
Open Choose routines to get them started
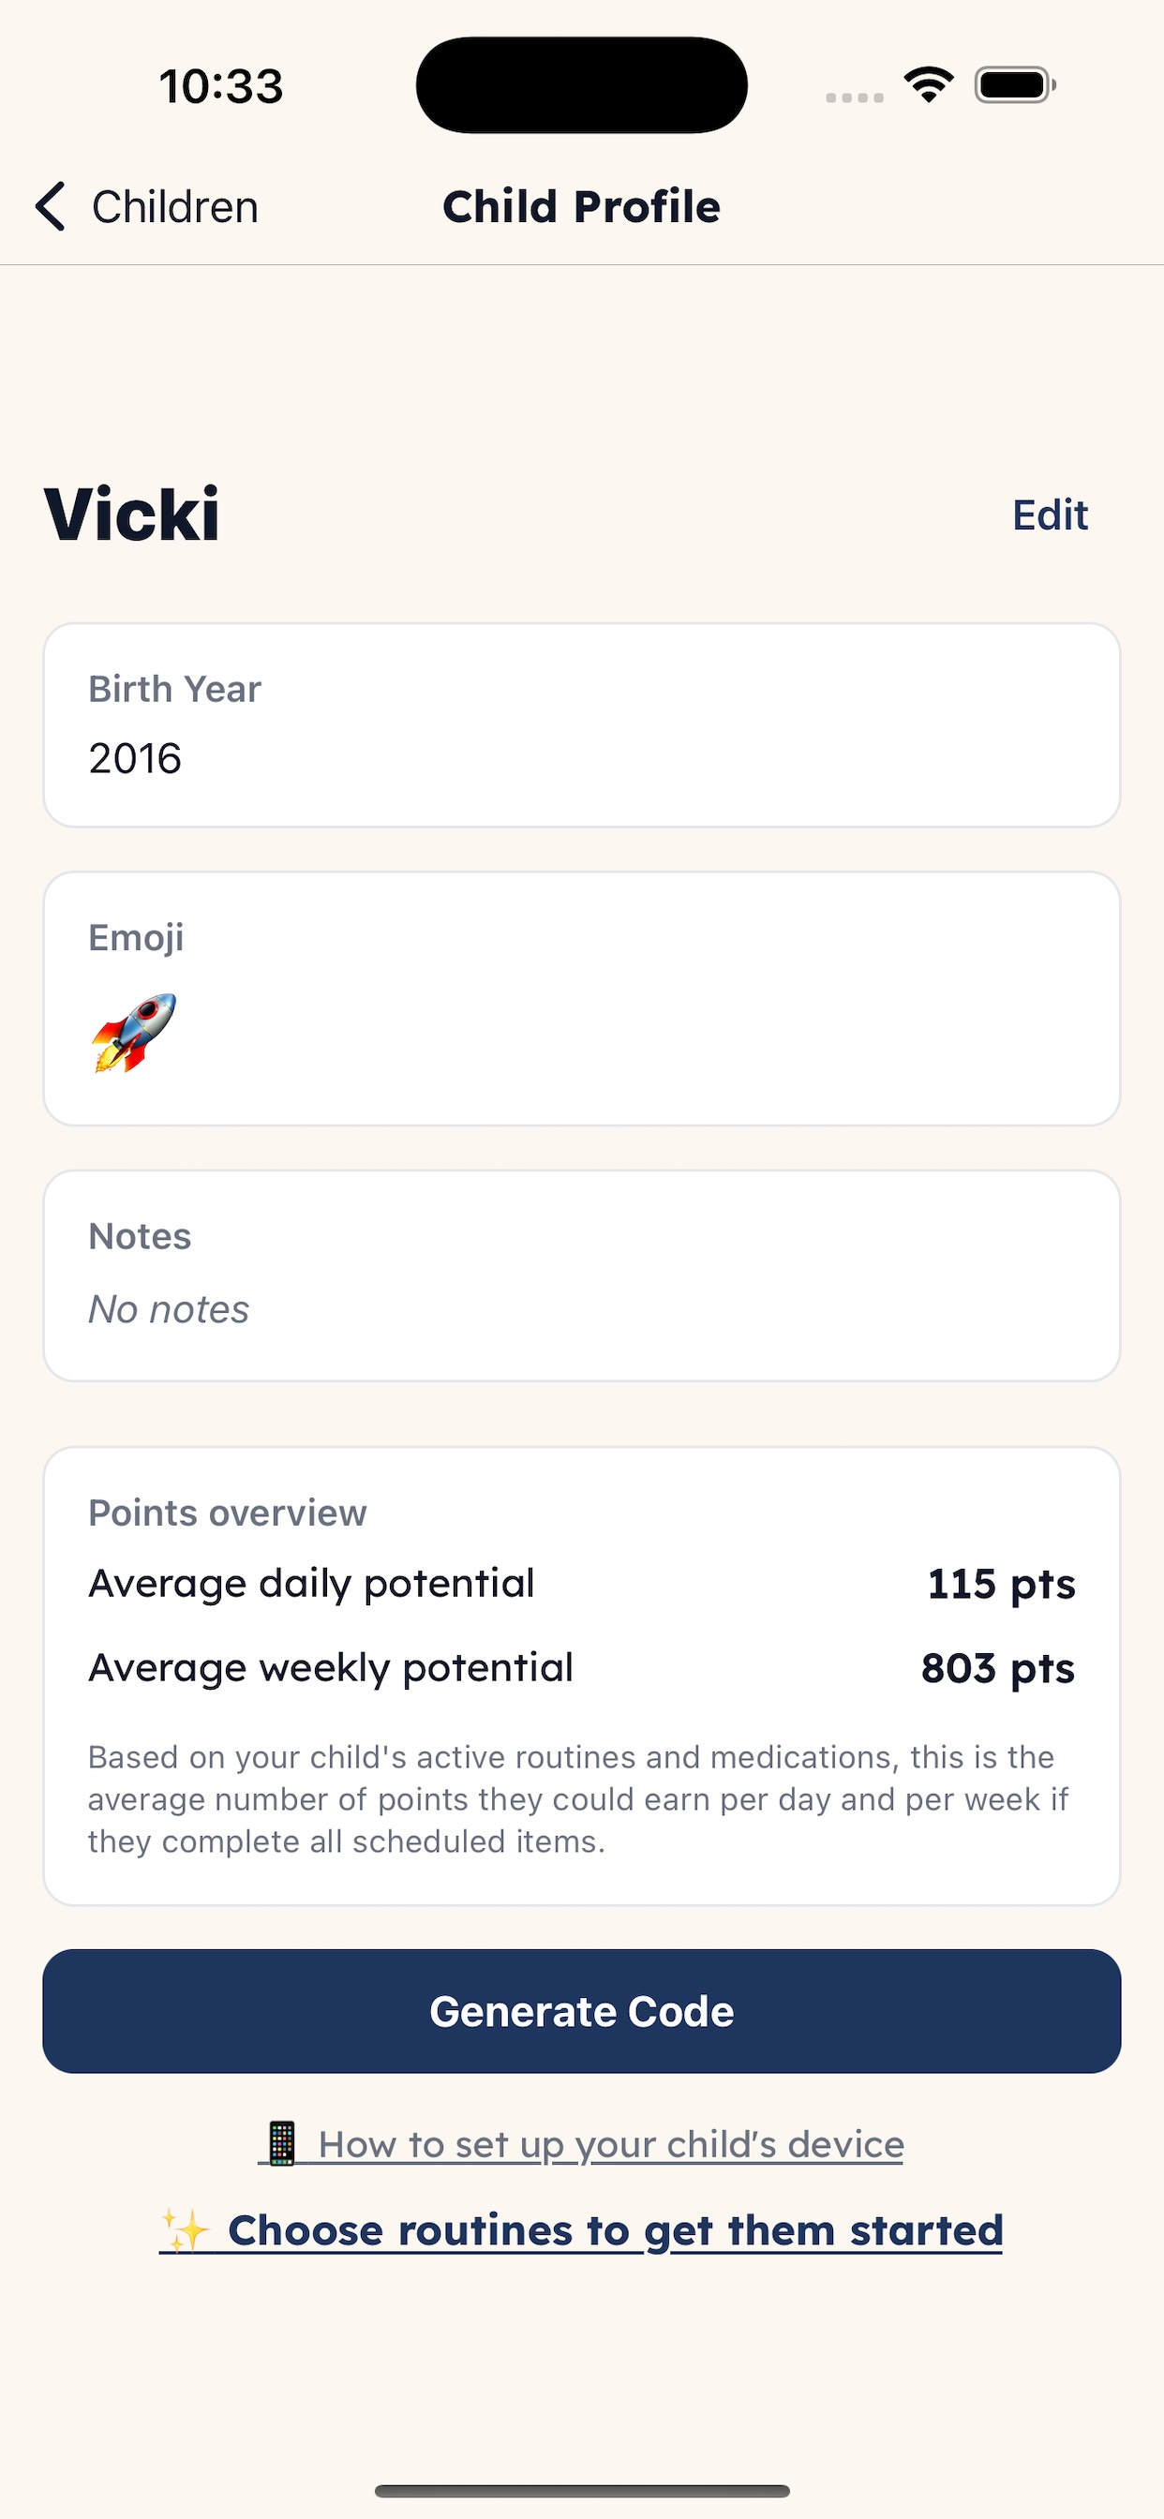pos(615,2230)
